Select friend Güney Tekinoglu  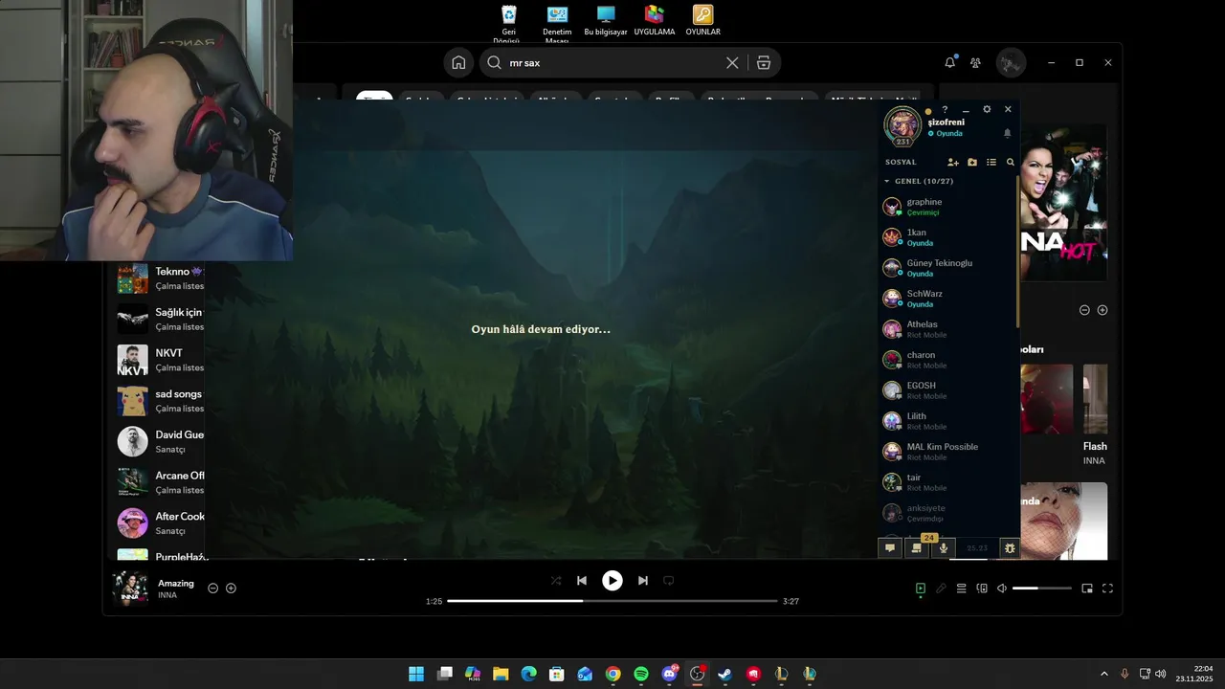coord(947,268)
